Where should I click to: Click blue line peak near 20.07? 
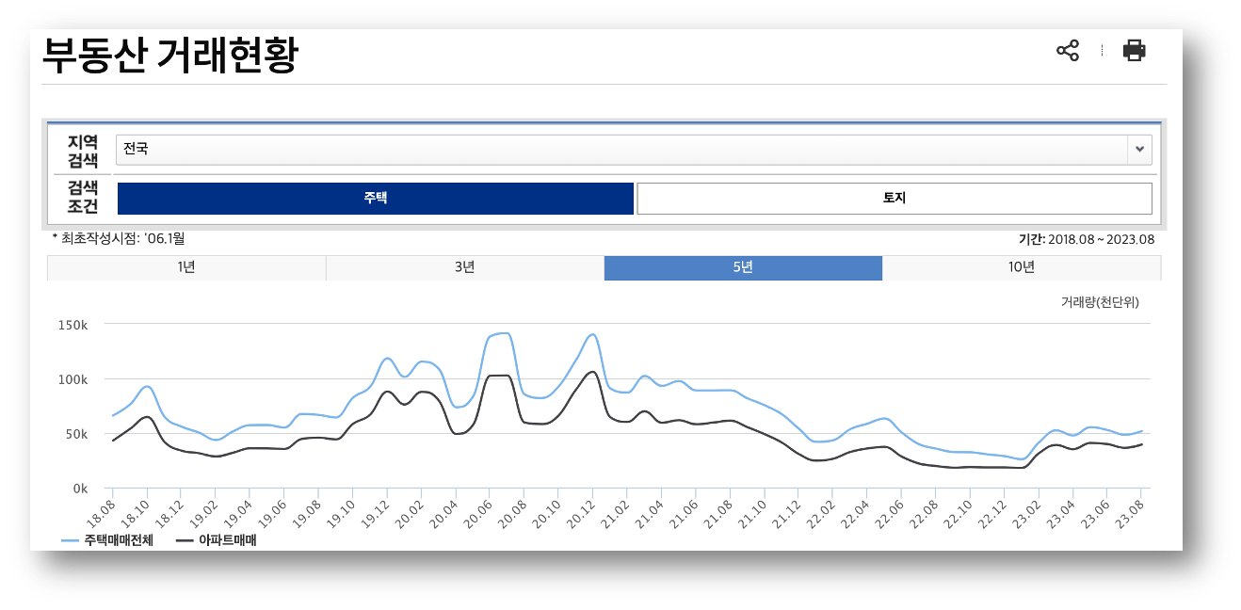pyautogui.click(x=505, y=333)
